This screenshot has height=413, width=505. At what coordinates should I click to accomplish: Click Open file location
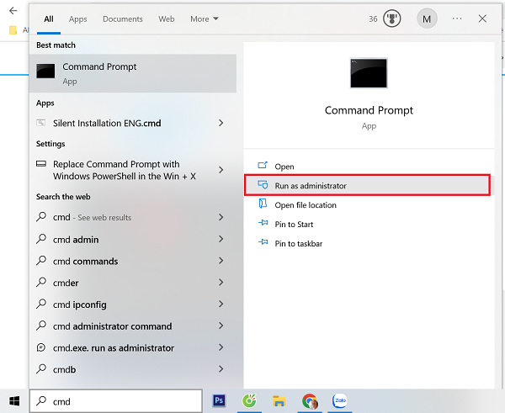click(306, 205)
